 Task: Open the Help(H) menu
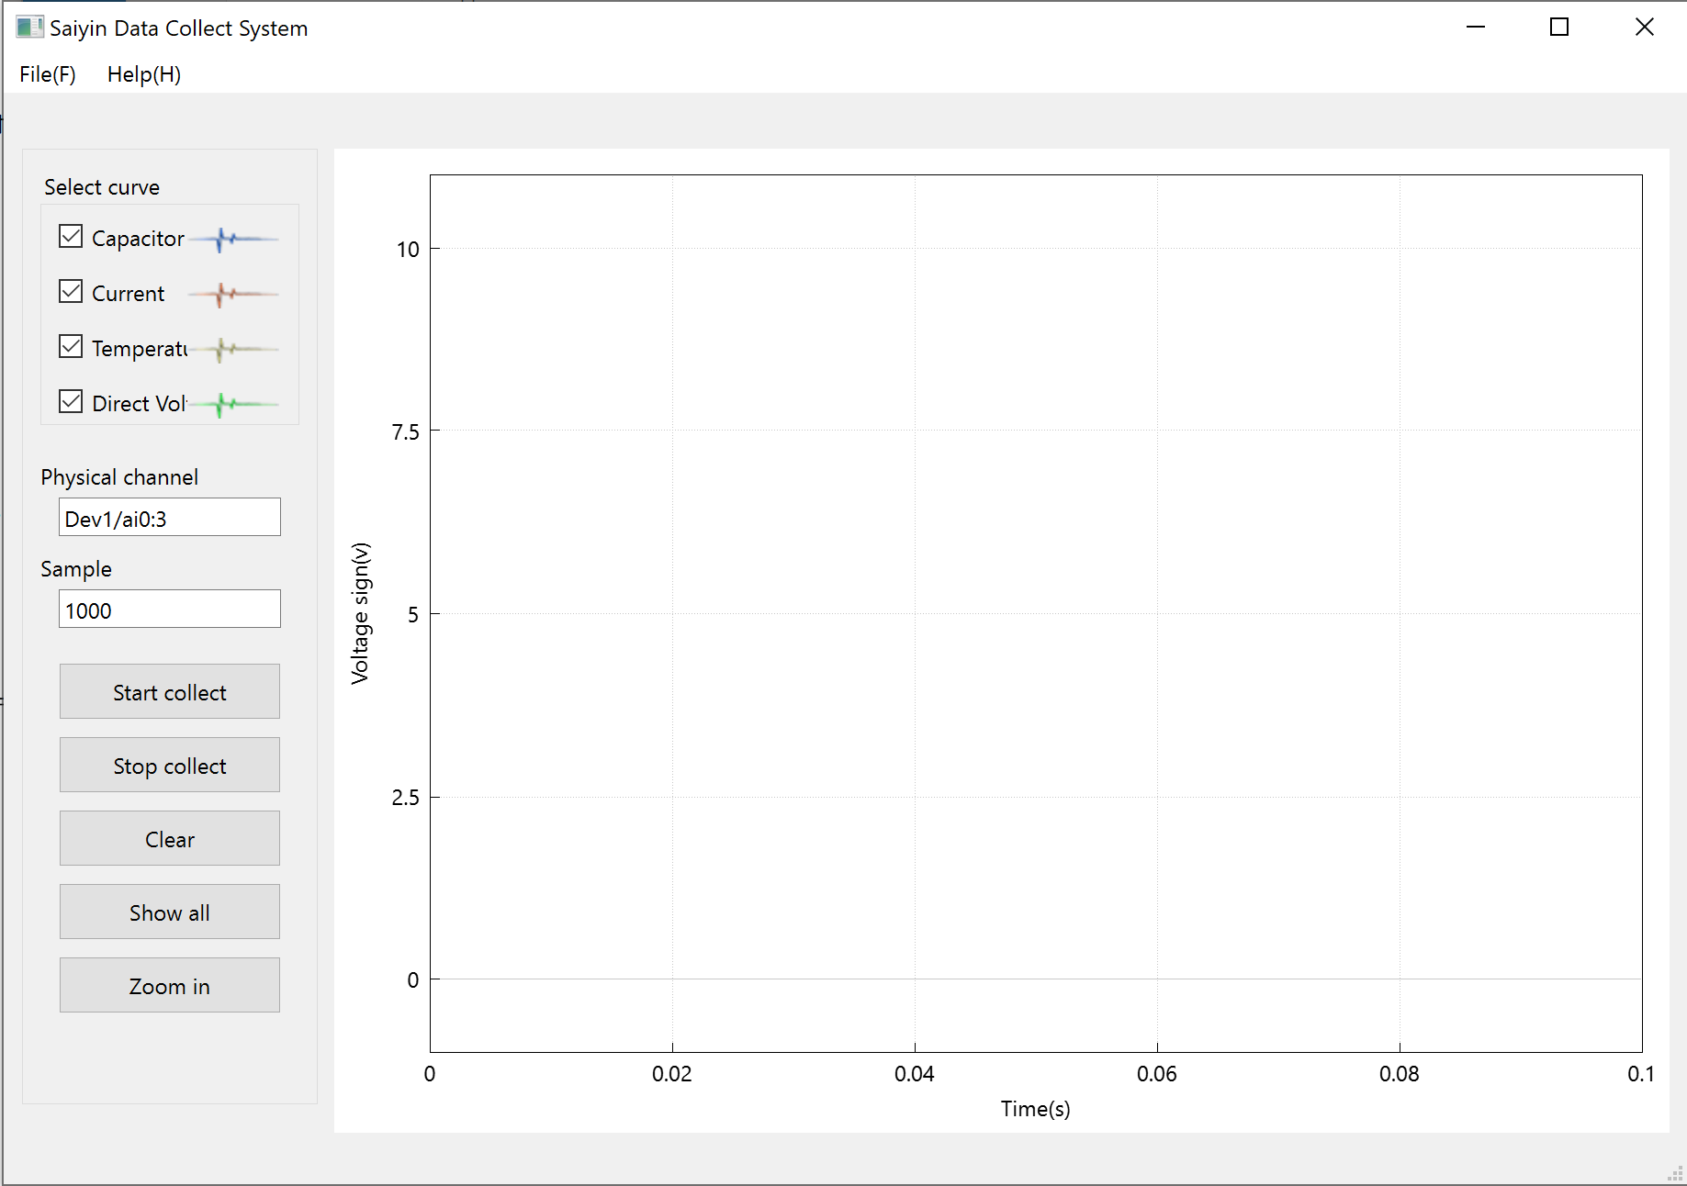click(144, 74)
